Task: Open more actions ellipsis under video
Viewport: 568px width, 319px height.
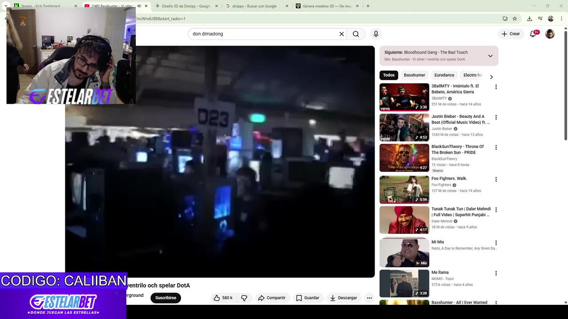Action: tap(369, 298)
